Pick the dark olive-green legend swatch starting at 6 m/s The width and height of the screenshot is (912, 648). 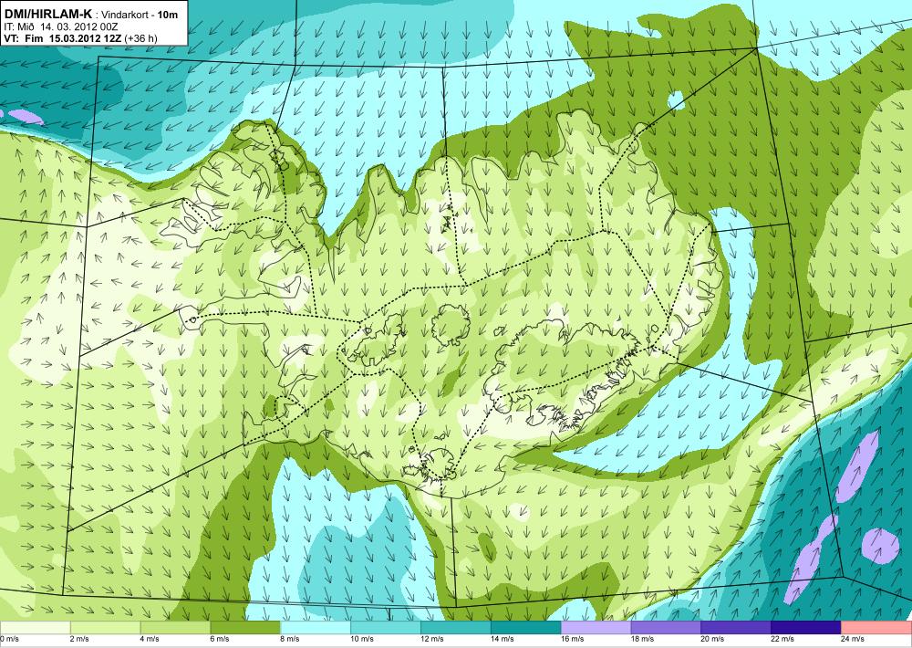click(244, 628)
